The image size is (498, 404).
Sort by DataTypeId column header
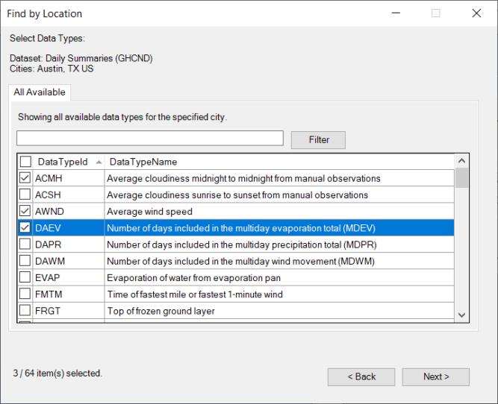[x=63, y=162]
